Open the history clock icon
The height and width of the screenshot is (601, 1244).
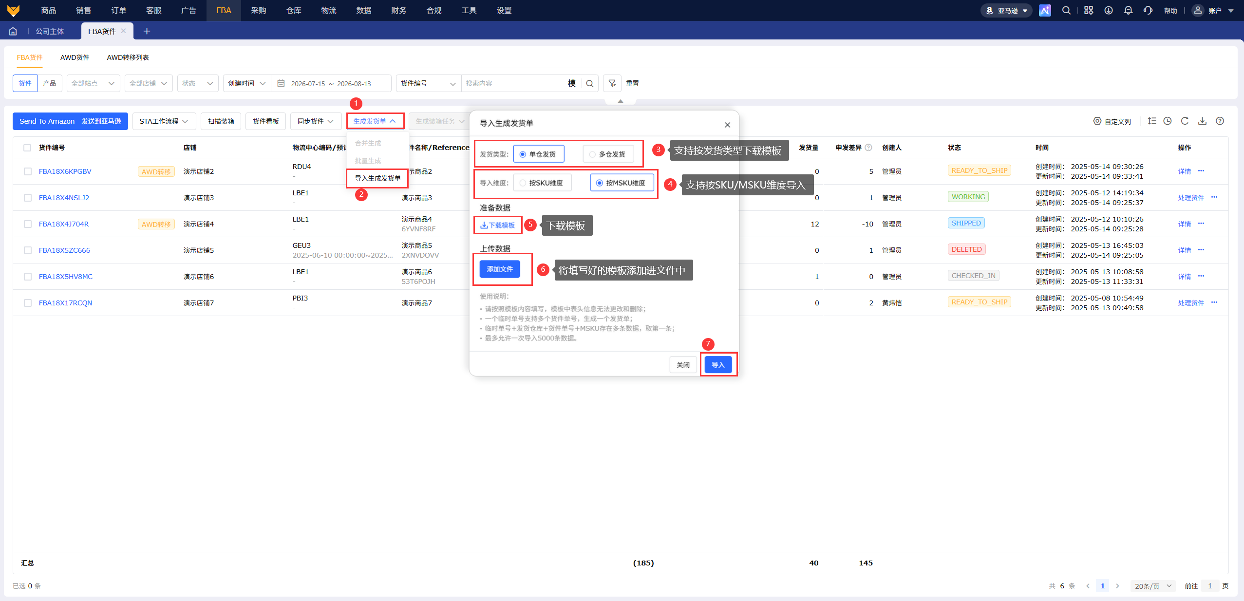1168,121
